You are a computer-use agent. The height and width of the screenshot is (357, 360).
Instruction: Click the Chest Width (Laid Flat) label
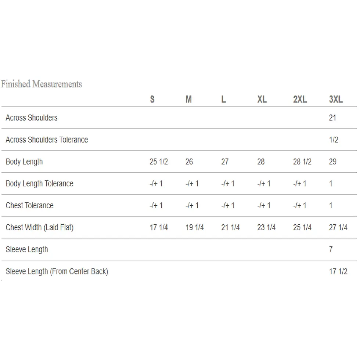(x=40, y=227)
